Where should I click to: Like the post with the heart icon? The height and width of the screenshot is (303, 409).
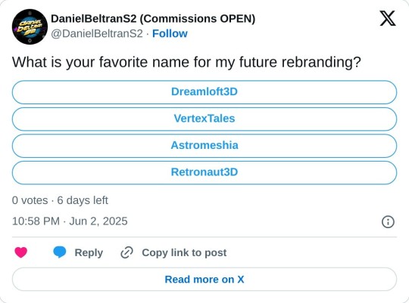[21, 252]
